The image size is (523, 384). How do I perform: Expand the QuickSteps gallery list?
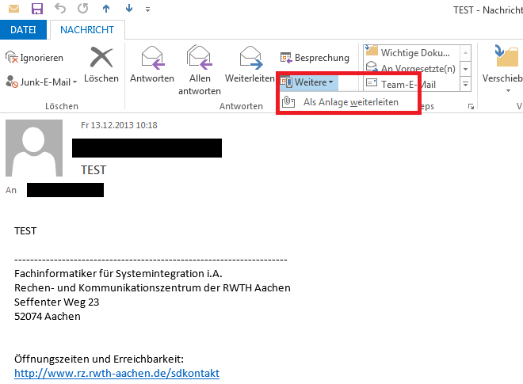465,84
